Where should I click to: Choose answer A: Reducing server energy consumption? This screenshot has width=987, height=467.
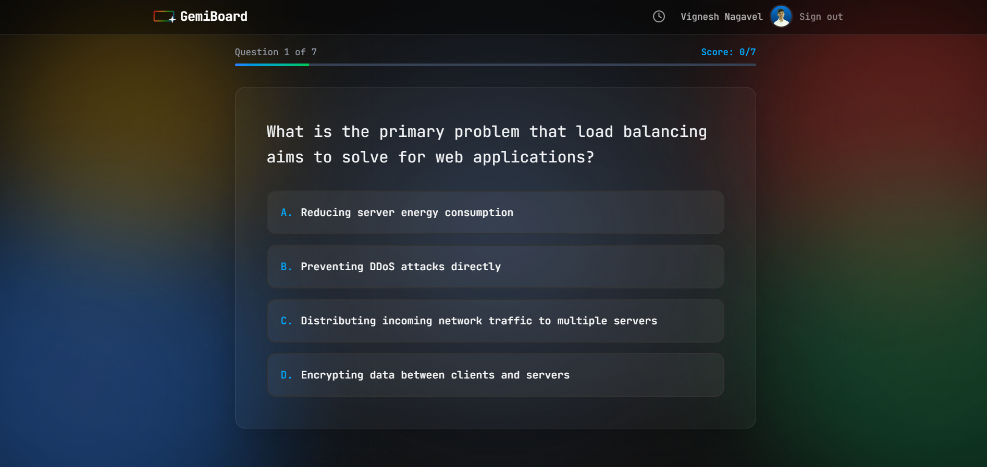click(x=495, y=212)
